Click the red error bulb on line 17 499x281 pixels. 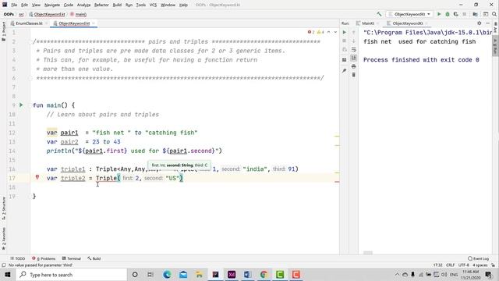(37, 177)
